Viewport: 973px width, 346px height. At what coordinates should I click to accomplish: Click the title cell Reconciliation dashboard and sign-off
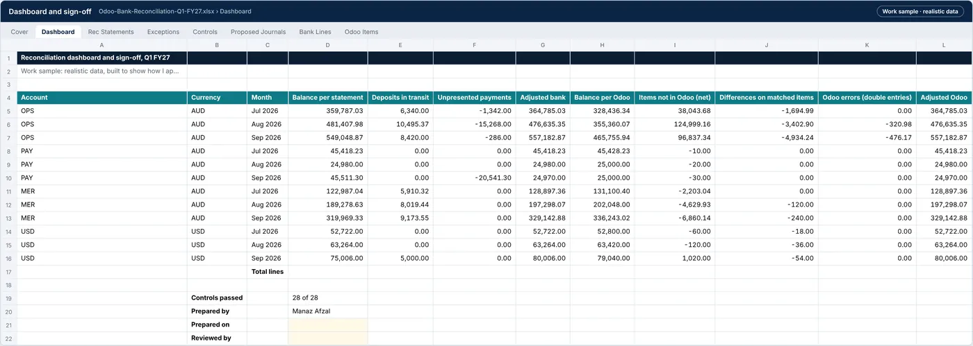click(x=102, y=58)
